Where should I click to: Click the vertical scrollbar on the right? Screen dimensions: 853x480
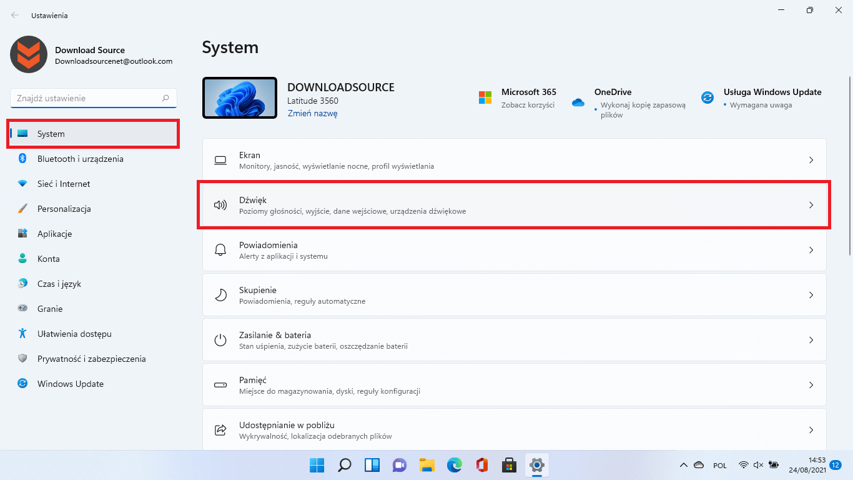[850, 166]
